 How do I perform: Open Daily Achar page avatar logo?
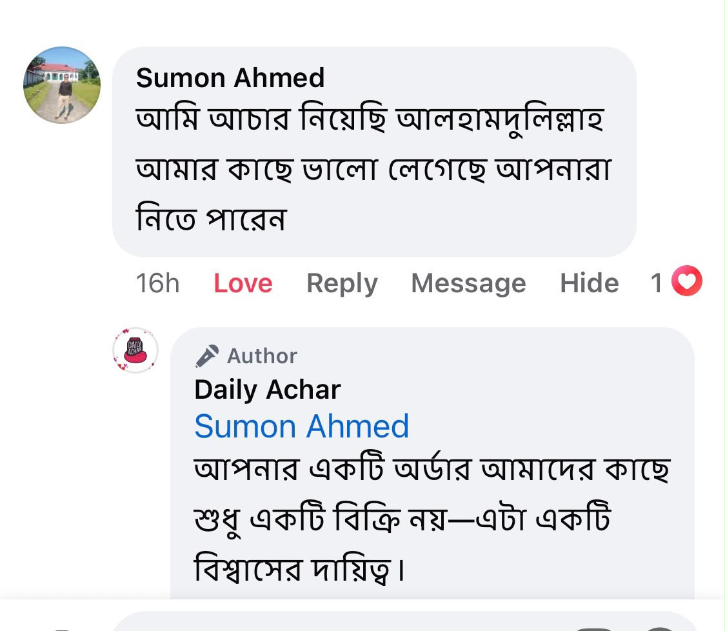coord(135,350)
